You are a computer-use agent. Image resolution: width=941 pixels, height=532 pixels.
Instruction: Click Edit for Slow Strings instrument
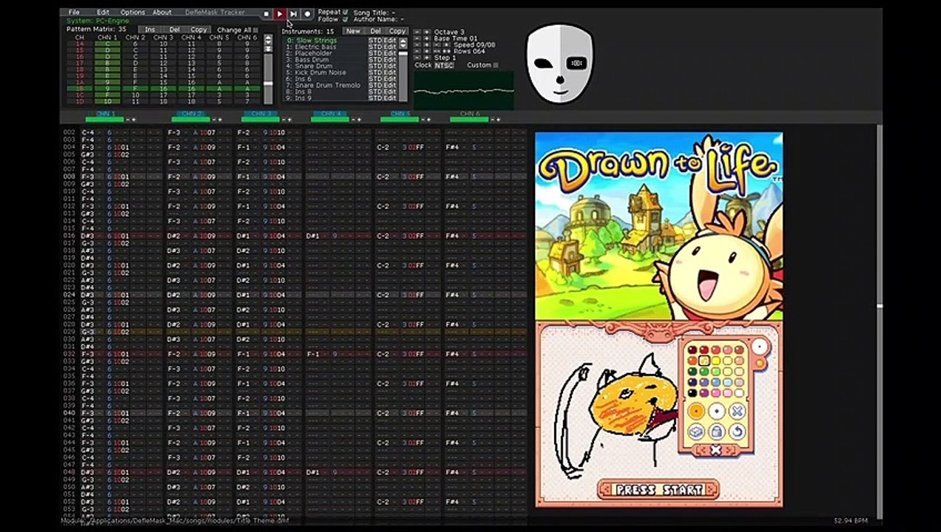click(x=390, y=41)
